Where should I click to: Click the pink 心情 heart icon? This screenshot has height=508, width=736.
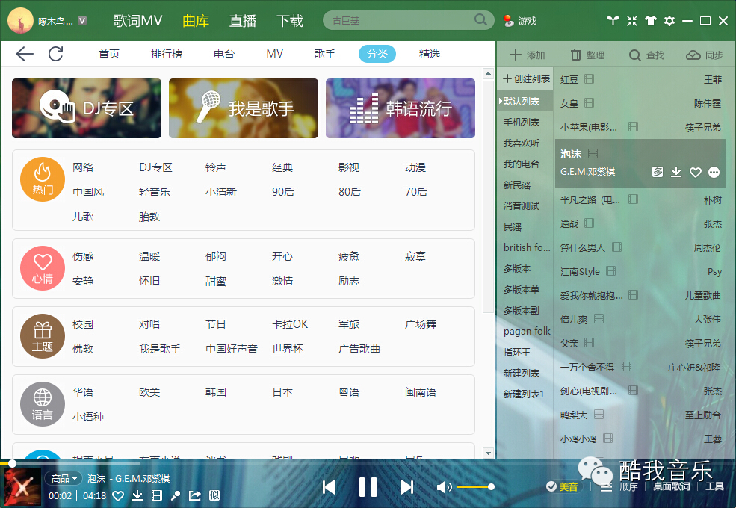click(x=43, y=268)
